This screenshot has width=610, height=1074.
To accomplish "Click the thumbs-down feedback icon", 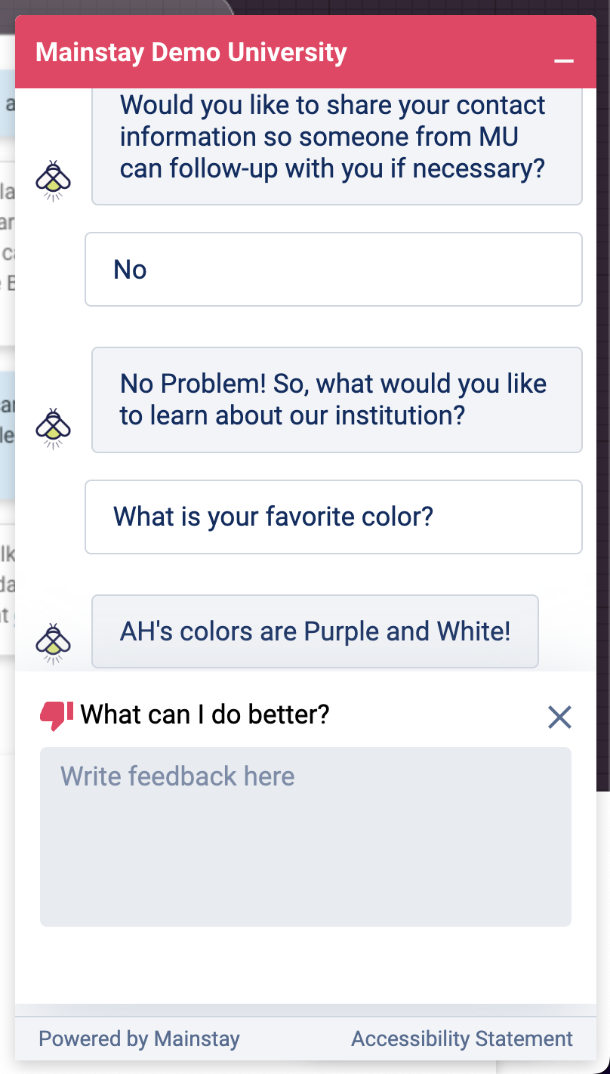I will pyautogui.click(x=57, y=715).
